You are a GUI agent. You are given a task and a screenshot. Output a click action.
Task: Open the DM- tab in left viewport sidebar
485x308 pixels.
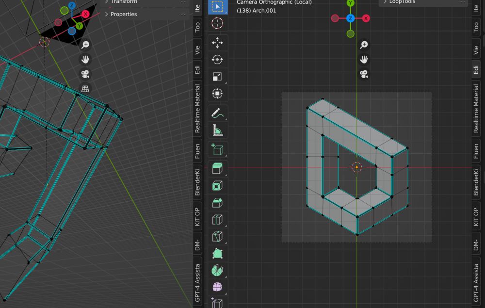[x=197, y=244]
